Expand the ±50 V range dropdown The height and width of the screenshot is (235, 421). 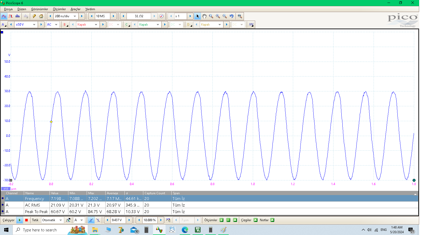34,25
